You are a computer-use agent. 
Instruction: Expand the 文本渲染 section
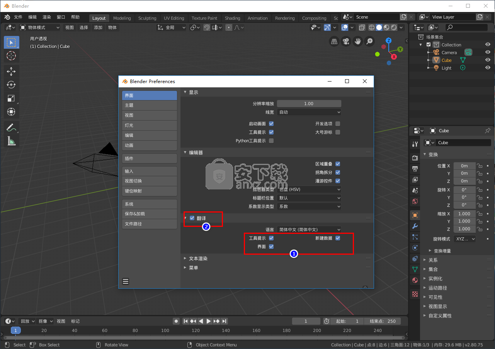(198, 259)
